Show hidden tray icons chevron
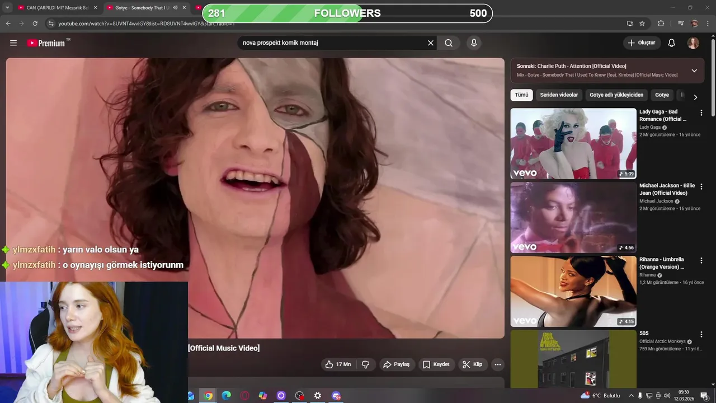The width and height of the screenshot is (716, 403). tap(631, 396)
